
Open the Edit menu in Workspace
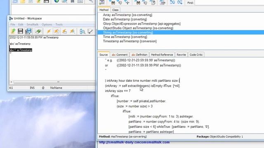pos(21,25)
